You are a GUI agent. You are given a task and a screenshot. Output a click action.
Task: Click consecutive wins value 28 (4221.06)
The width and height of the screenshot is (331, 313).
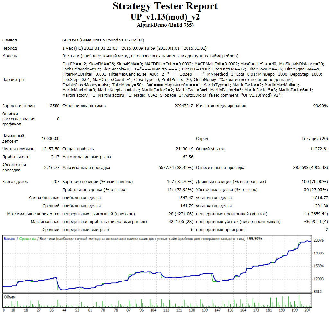(181, 214)
